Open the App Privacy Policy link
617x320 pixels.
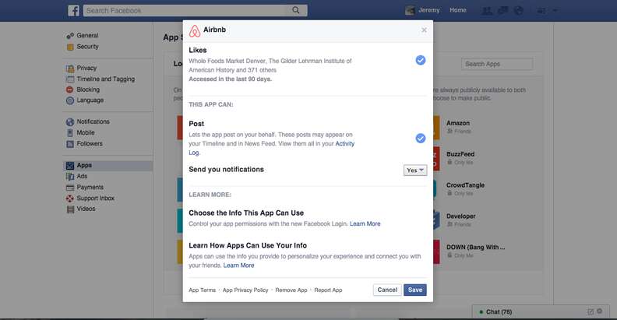click(245, 290)
